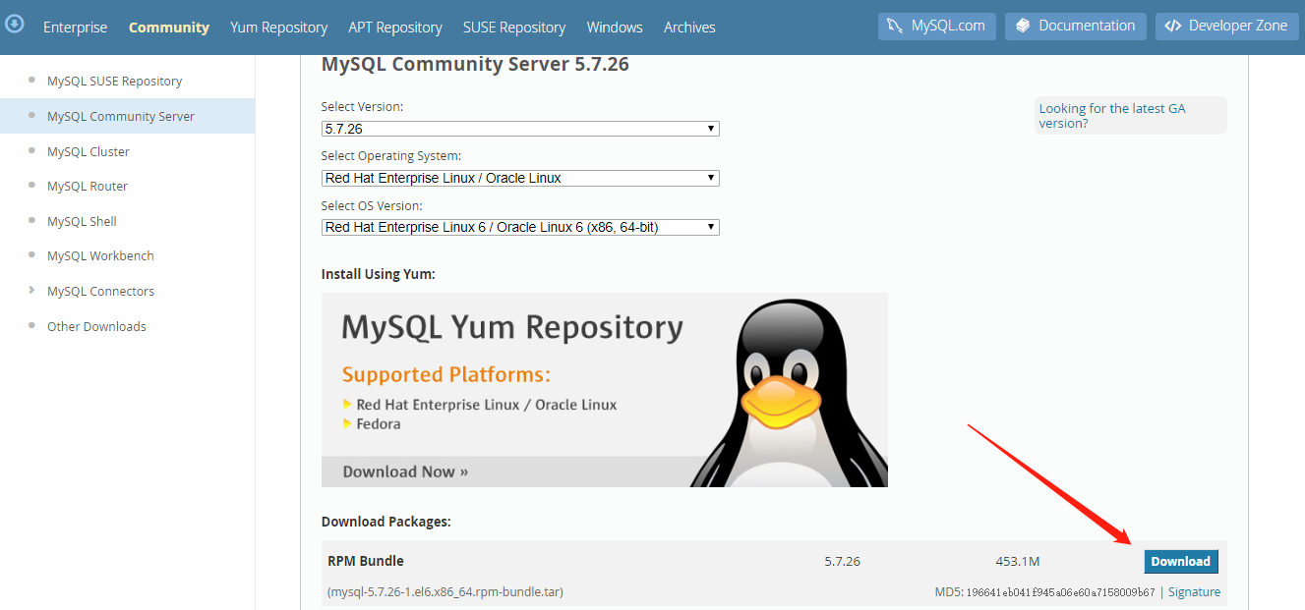Open MySQL Workbench in sidebar
Image resolution: width=1305 pixels, height=610 pixels.
click(x=100, y=255)
